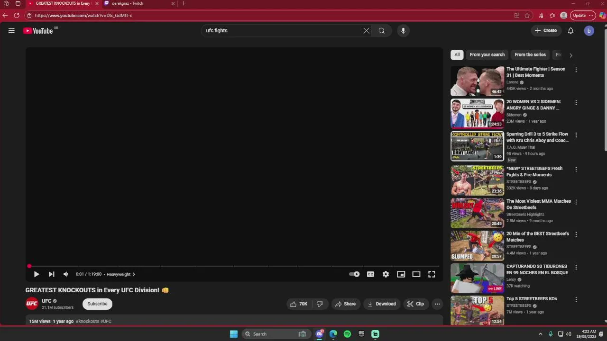The image size is (607, 341).
Task: Open account avatar menu
Action: click(589, 31)
